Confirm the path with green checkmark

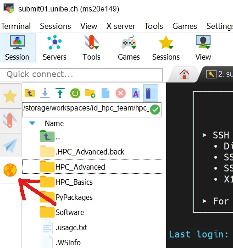pyautogui.click(x=155, y=110)
